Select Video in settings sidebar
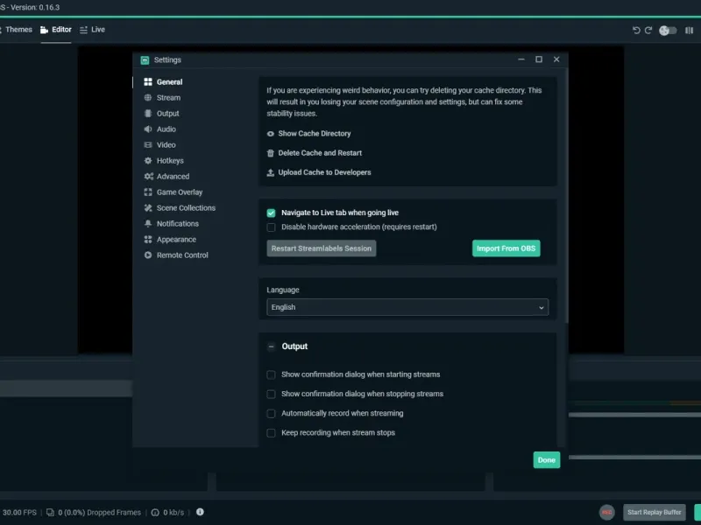Screen dimensions: 701x525 pos(166,144)
